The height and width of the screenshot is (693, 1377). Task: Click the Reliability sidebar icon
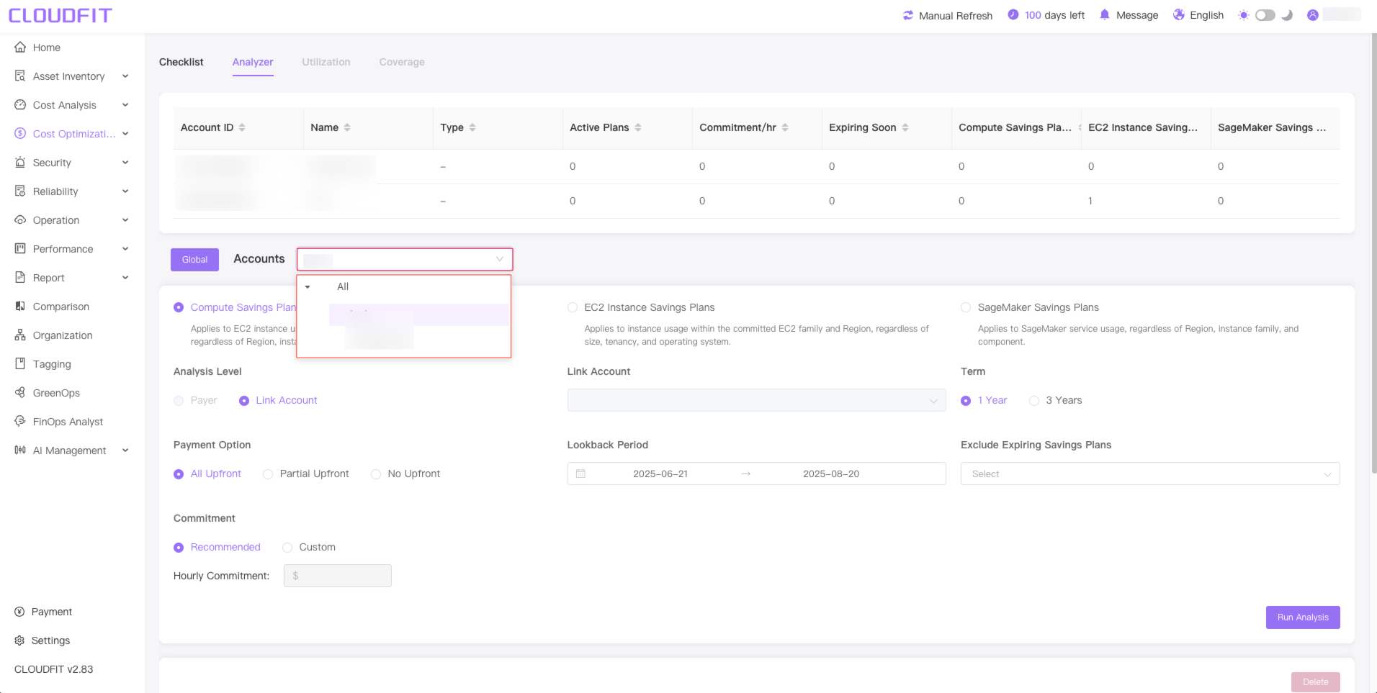(x=20, y=191)
